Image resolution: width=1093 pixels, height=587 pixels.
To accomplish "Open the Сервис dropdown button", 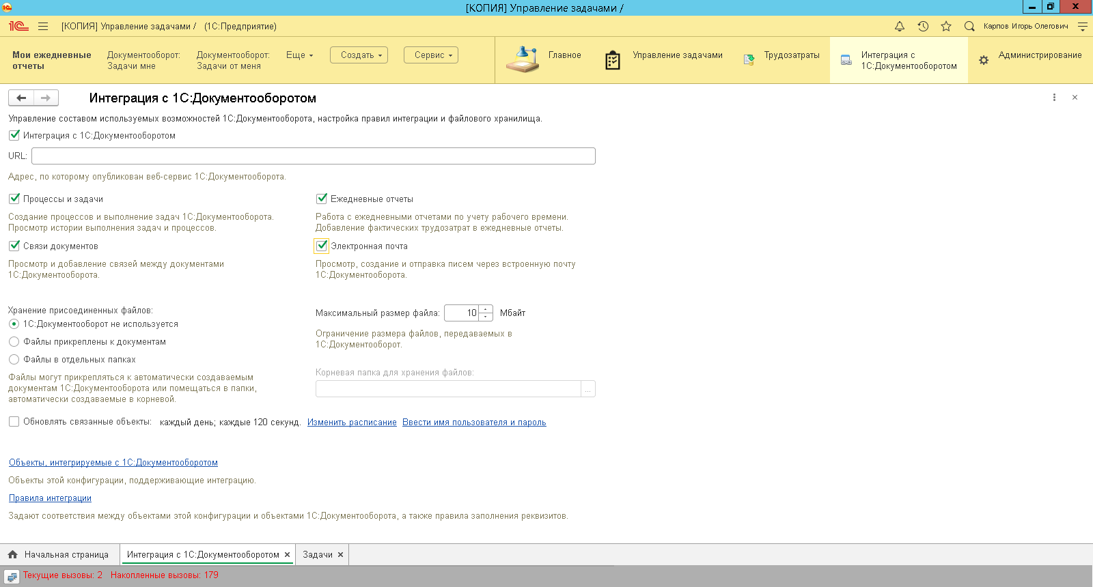I will 431,55.
